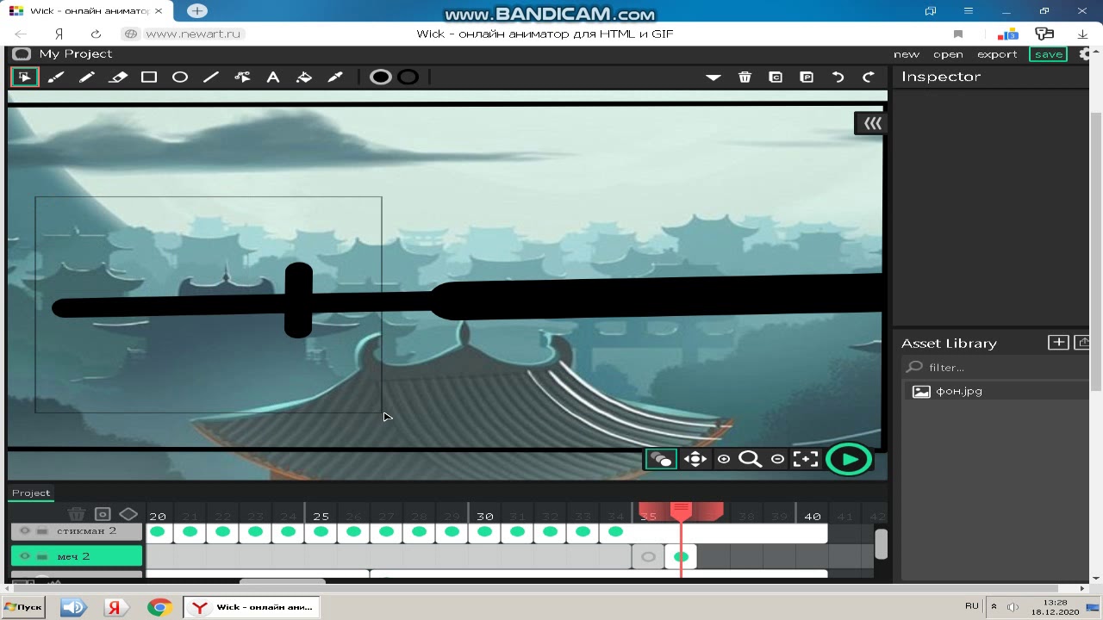
Task: Play the animation preview
Action: pos(849,459)
